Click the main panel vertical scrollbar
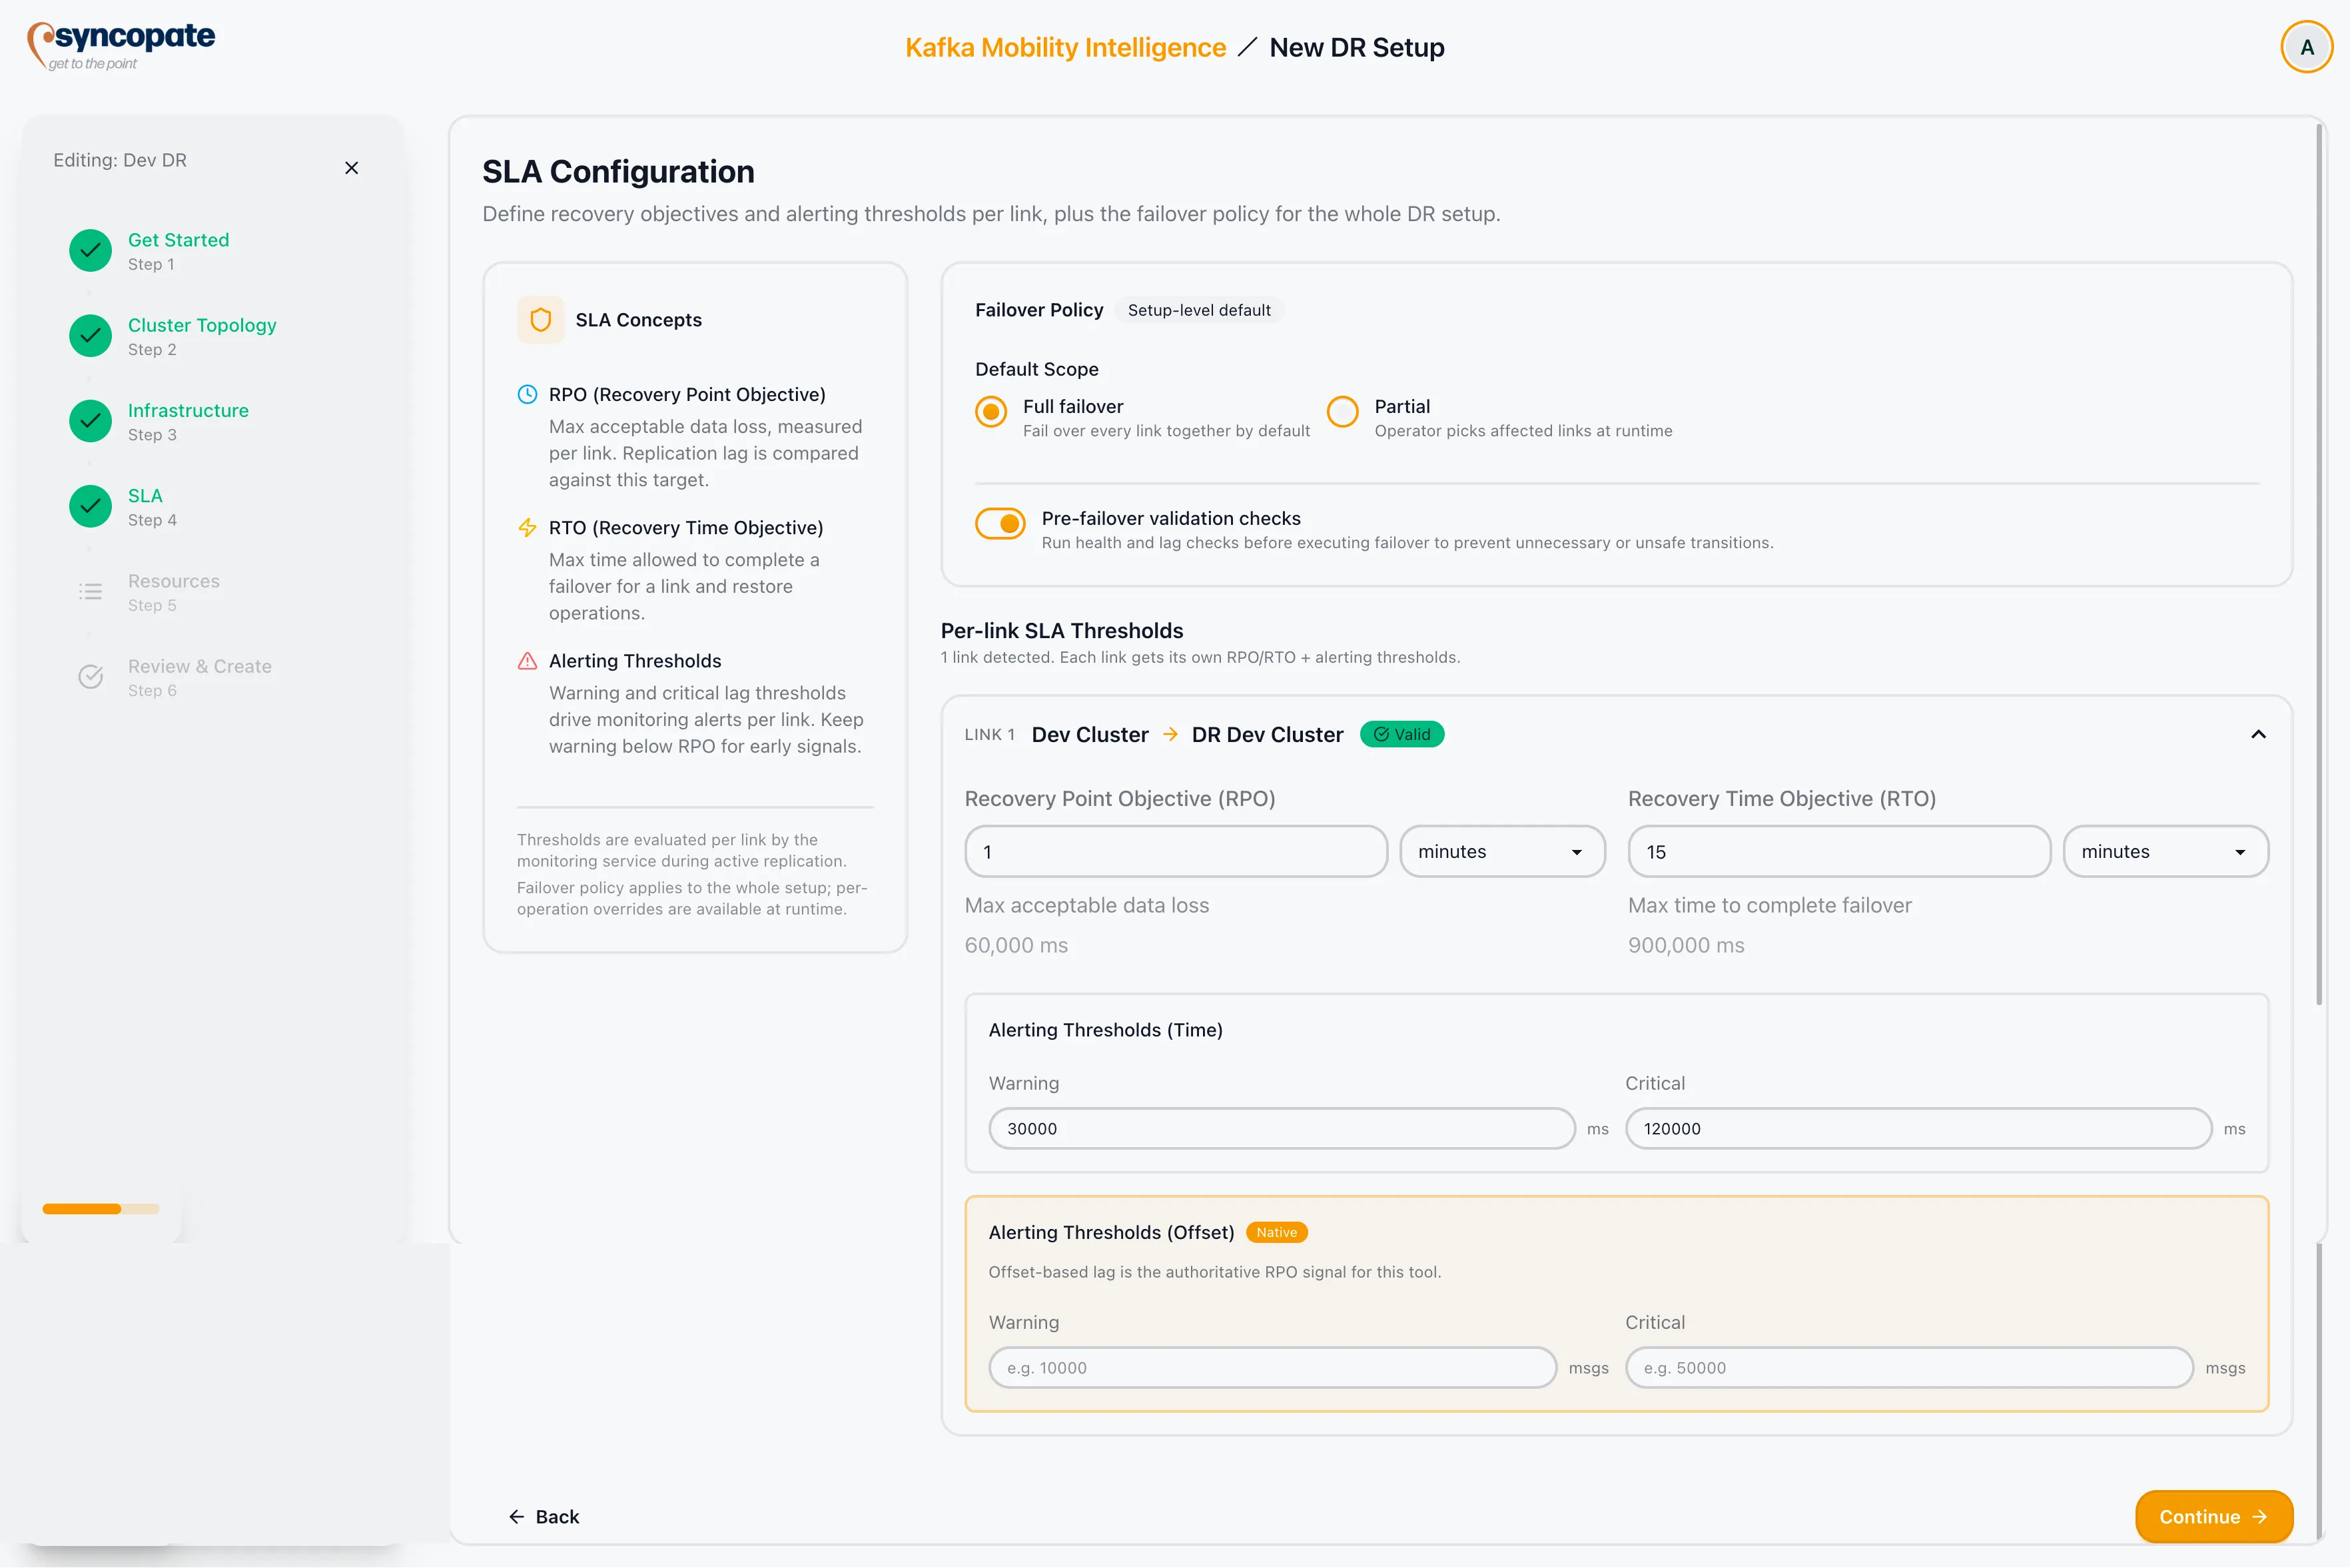This screenshot has height=1568, width=2350. (2320, 565)
